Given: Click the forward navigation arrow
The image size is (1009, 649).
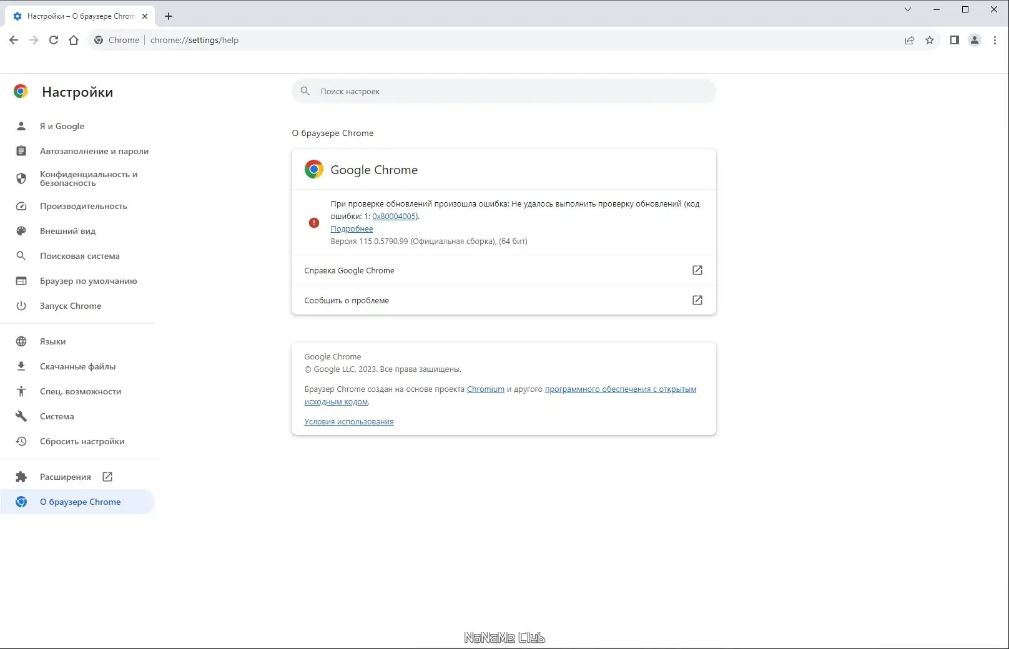Looking at the screenshot, I should click(34, 40).
